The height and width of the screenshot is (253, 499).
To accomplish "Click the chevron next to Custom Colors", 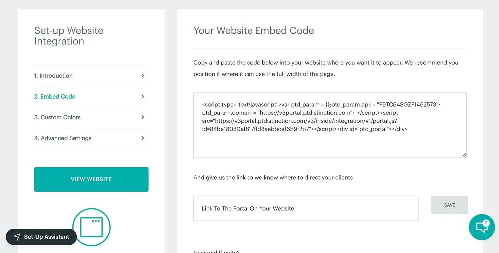I will 142,117.
